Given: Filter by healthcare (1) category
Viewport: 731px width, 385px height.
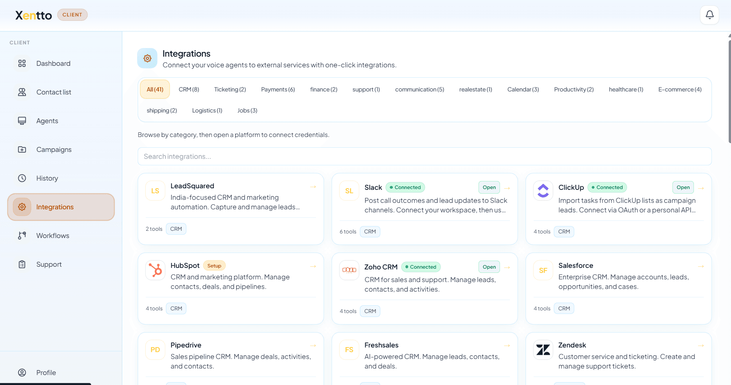Looking at the screenshot, I should (626, 89).
